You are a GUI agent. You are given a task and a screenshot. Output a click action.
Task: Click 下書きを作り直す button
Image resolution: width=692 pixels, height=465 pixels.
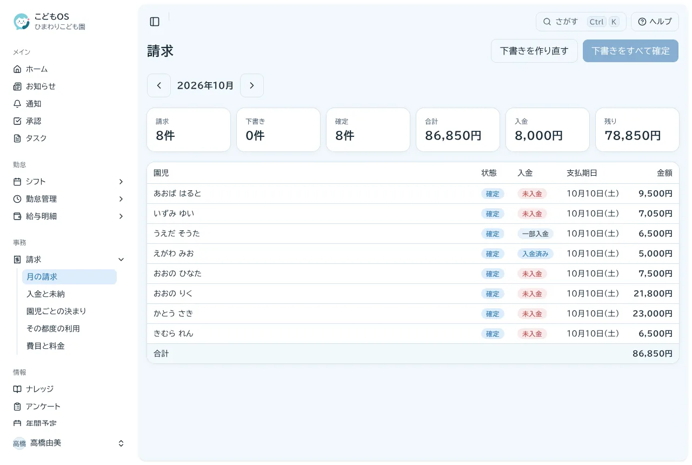[x=534, y=51]
